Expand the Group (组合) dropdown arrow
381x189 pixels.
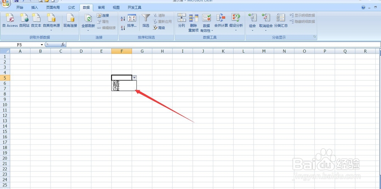pos(253,30)
